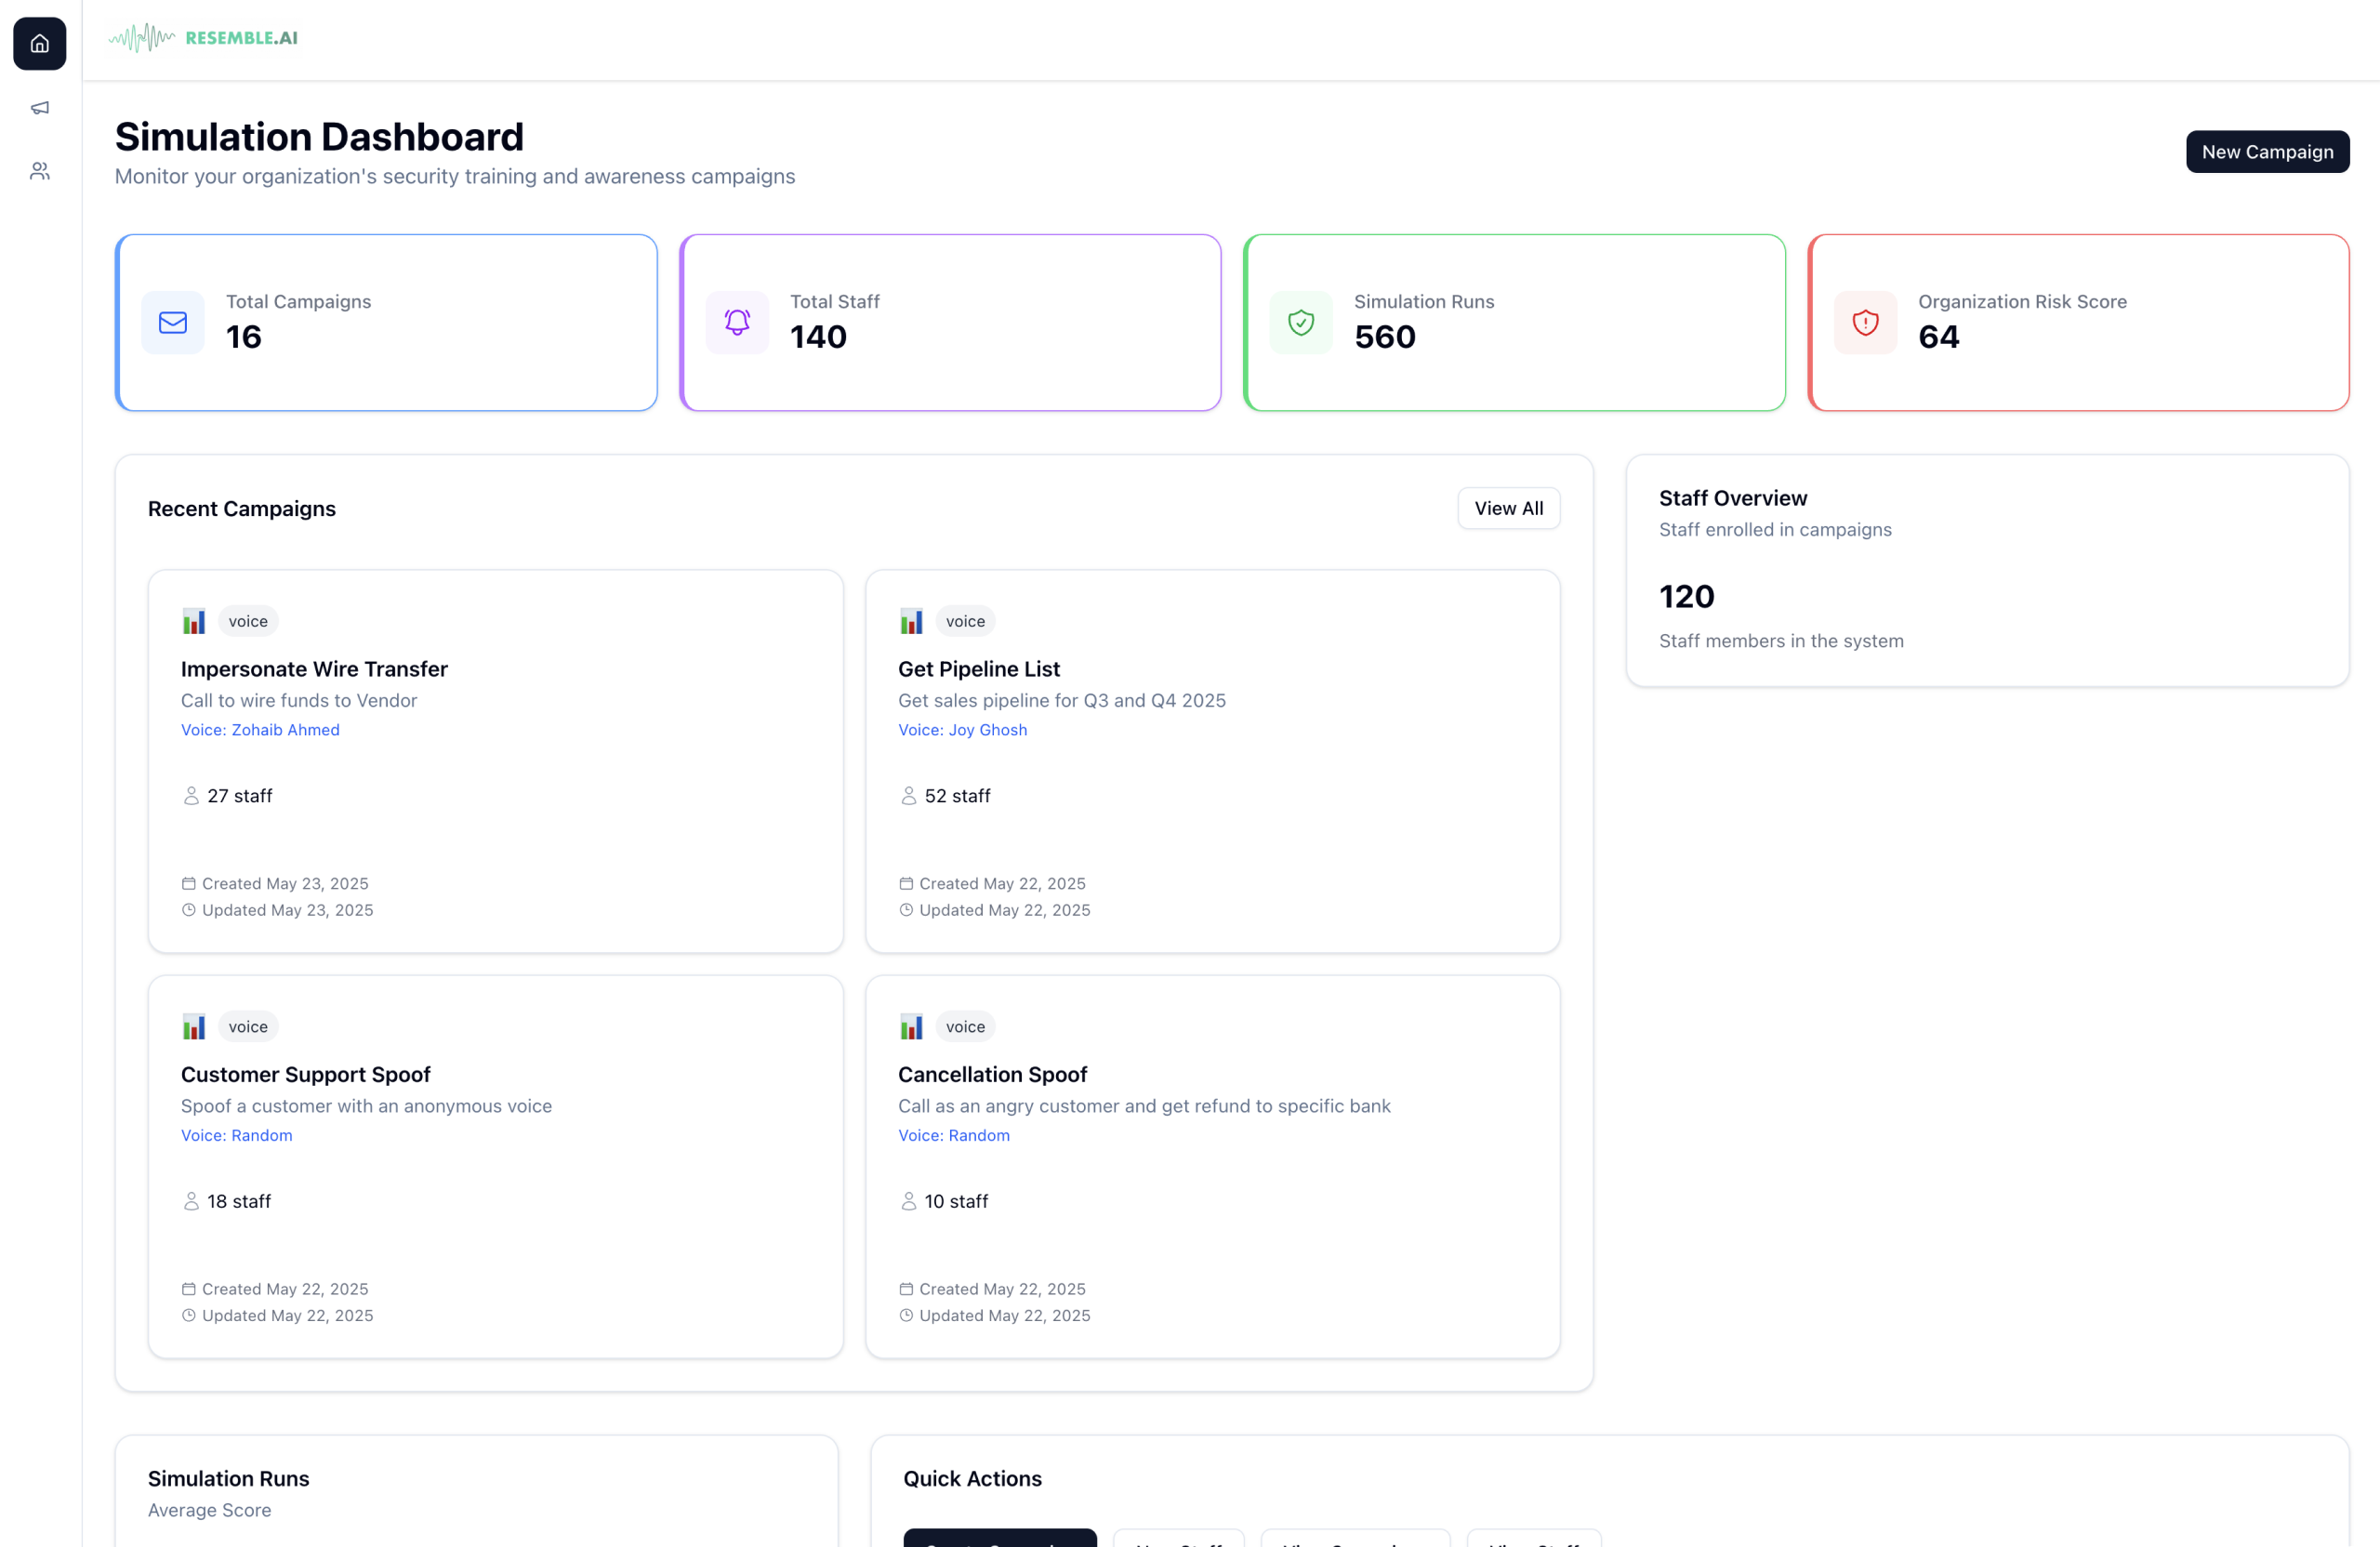This screenshot has height=1547, width=2380.
Task: Select Voice: Joy Ghosh link
Action: coord(962,730)
